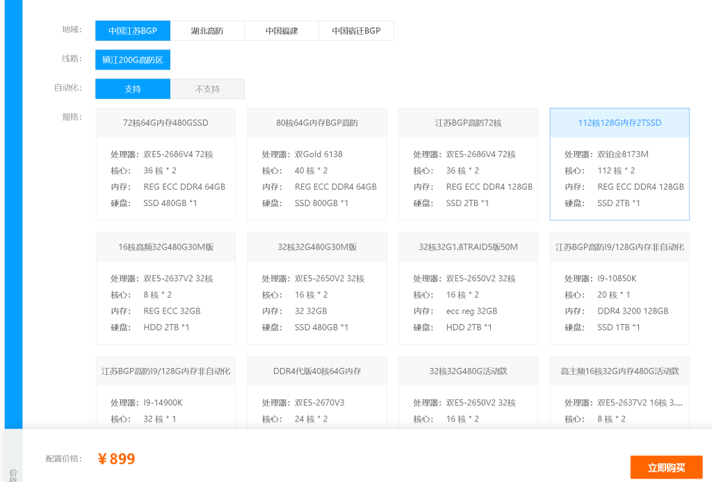The height and width of the screenshot is (482, 712).
Task: Pick the 32核32G1.8TRAID5版50M plan
Action: point(468,289)
